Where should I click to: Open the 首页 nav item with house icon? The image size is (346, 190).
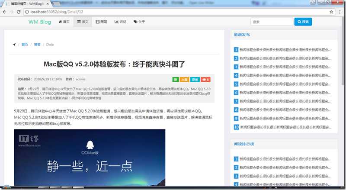[x=64, y=22]
